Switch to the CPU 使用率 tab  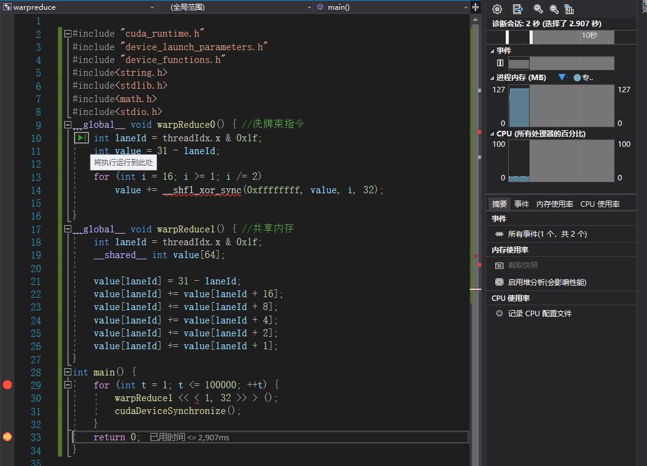[x=599, y=204]
